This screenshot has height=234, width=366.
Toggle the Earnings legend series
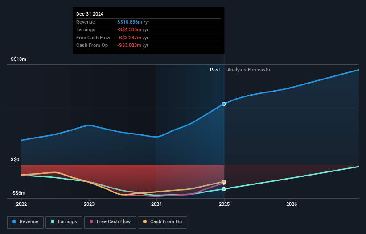pyautogui.click(x=64, y=222)
